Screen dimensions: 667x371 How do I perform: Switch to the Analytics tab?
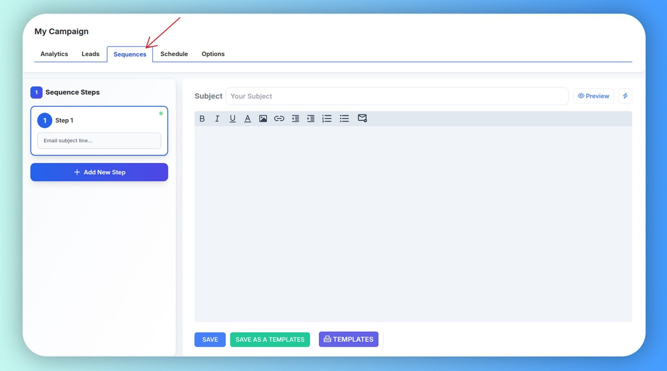pyautogui.click(x=54, y=54)
